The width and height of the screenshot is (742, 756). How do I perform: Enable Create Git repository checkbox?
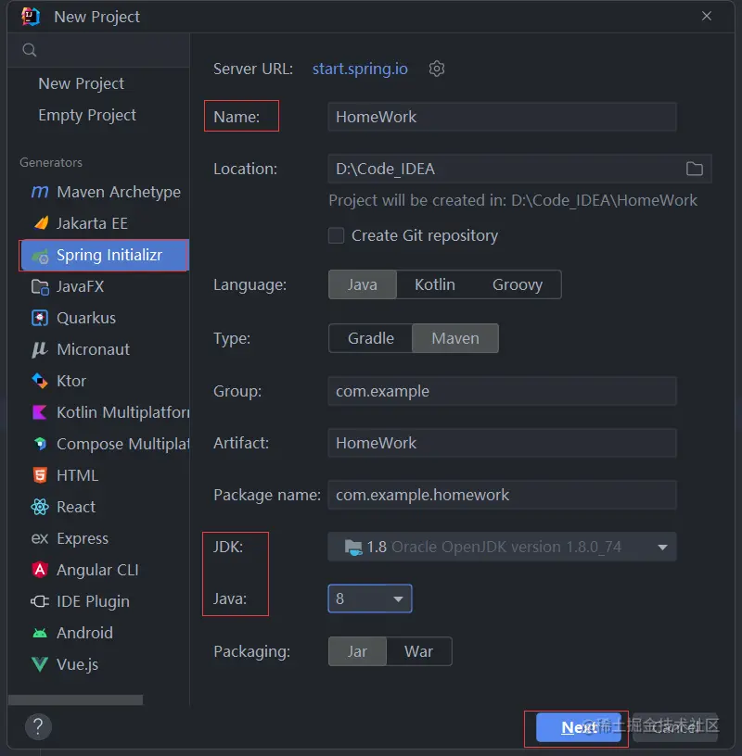pyautogui.click(x=336, y=235)
